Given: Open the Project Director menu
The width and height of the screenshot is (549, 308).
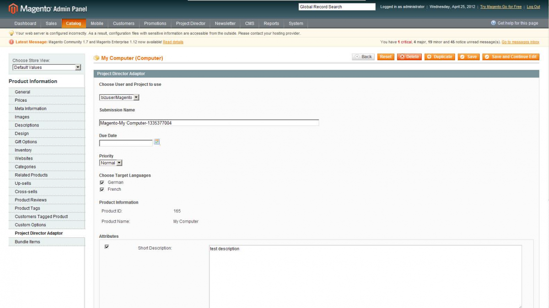Looking at the screenshot, I should (x=191, y=23).
